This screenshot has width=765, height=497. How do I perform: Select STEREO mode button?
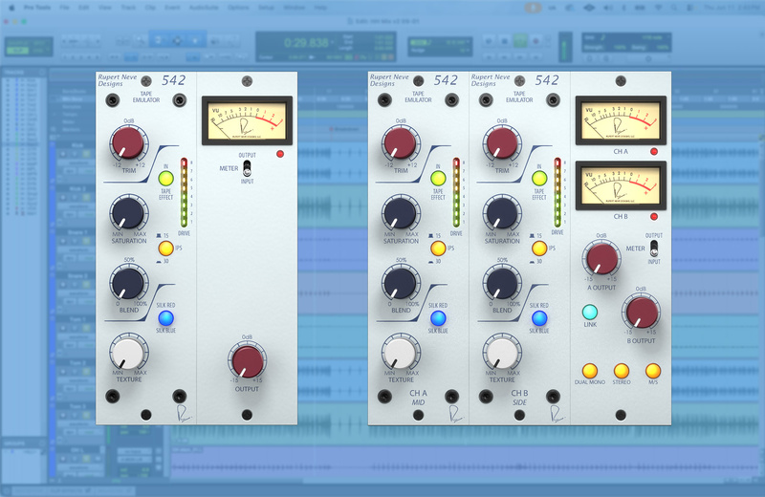click(621, 371)
